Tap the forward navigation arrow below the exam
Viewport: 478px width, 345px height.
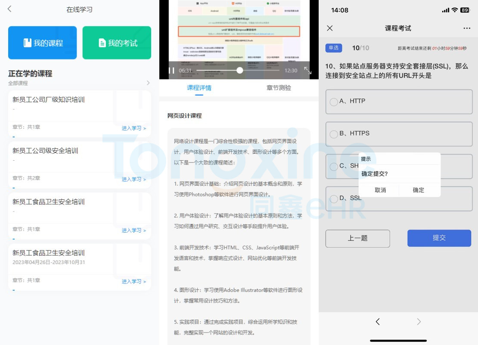point(418,321)
